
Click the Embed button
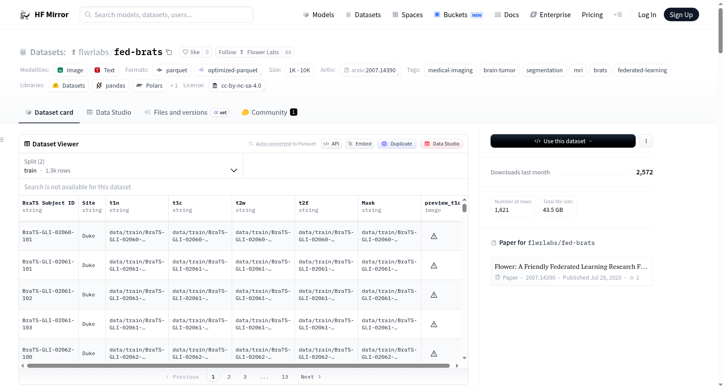360,144
